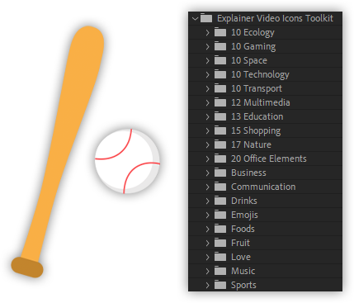Expand the Sports folder chevron
This screenshot has width=354, height=303.
point(208,285)
